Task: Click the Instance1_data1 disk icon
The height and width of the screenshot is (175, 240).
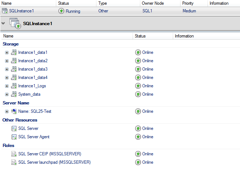Action: coord(14,52)
